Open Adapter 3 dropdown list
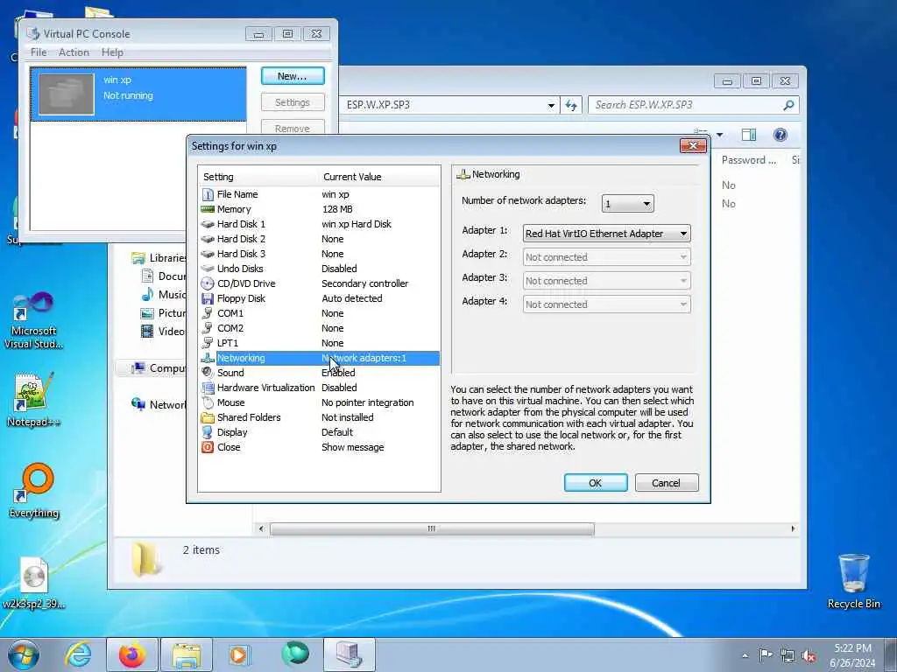897x672 pixels. (x=606, y=281)
